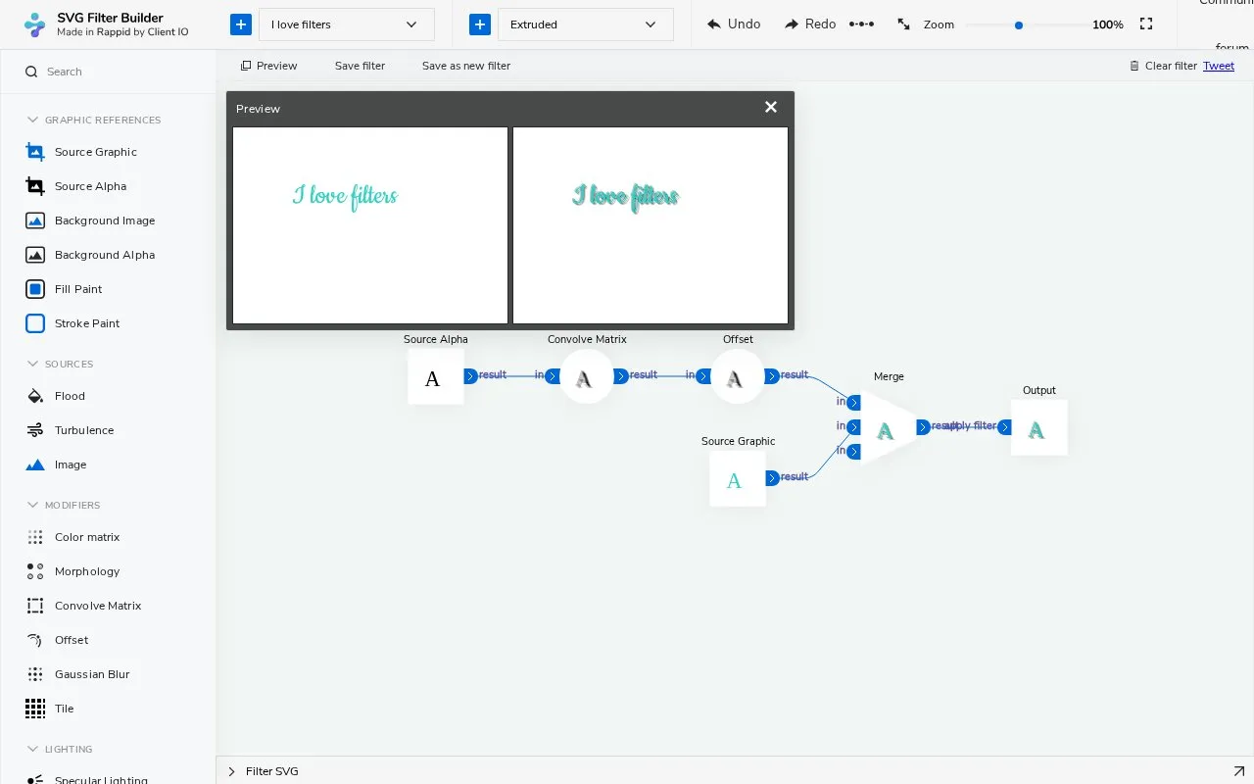Image resolution: width=1254 pixels, height=784 pixels.
Task: Add new filter with plus button
Action: coord(480,24)
